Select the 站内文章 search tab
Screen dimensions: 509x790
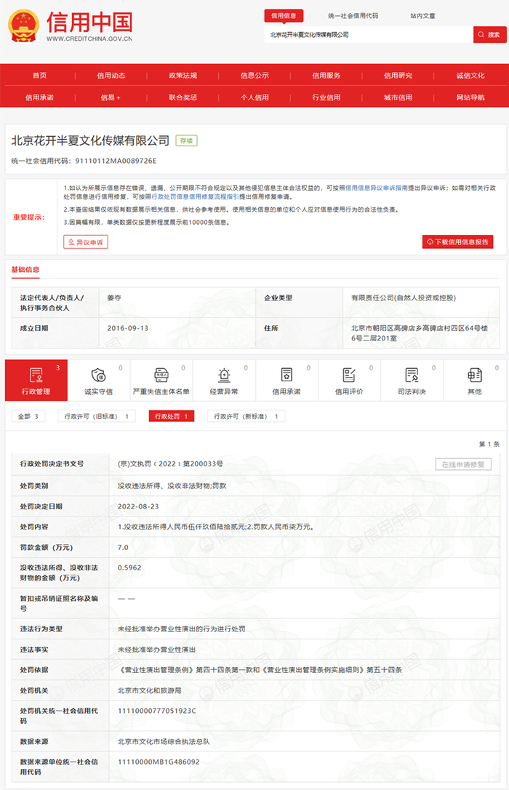coord(422,15)
